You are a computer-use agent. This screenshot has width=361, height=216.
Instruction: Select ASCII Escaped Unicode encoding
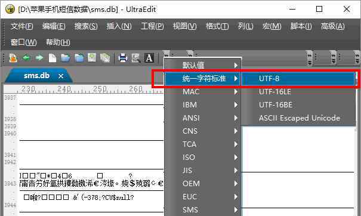(298, 118)
